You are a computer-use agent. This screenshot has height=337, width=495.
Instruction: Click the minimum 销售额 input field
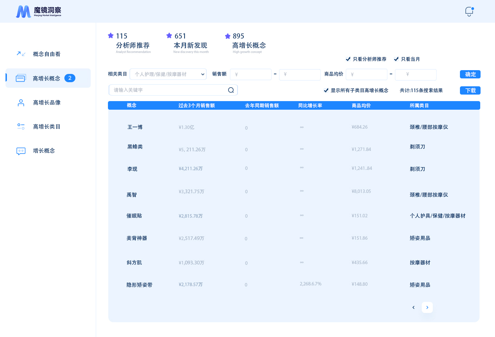click(x=251, y=75)
